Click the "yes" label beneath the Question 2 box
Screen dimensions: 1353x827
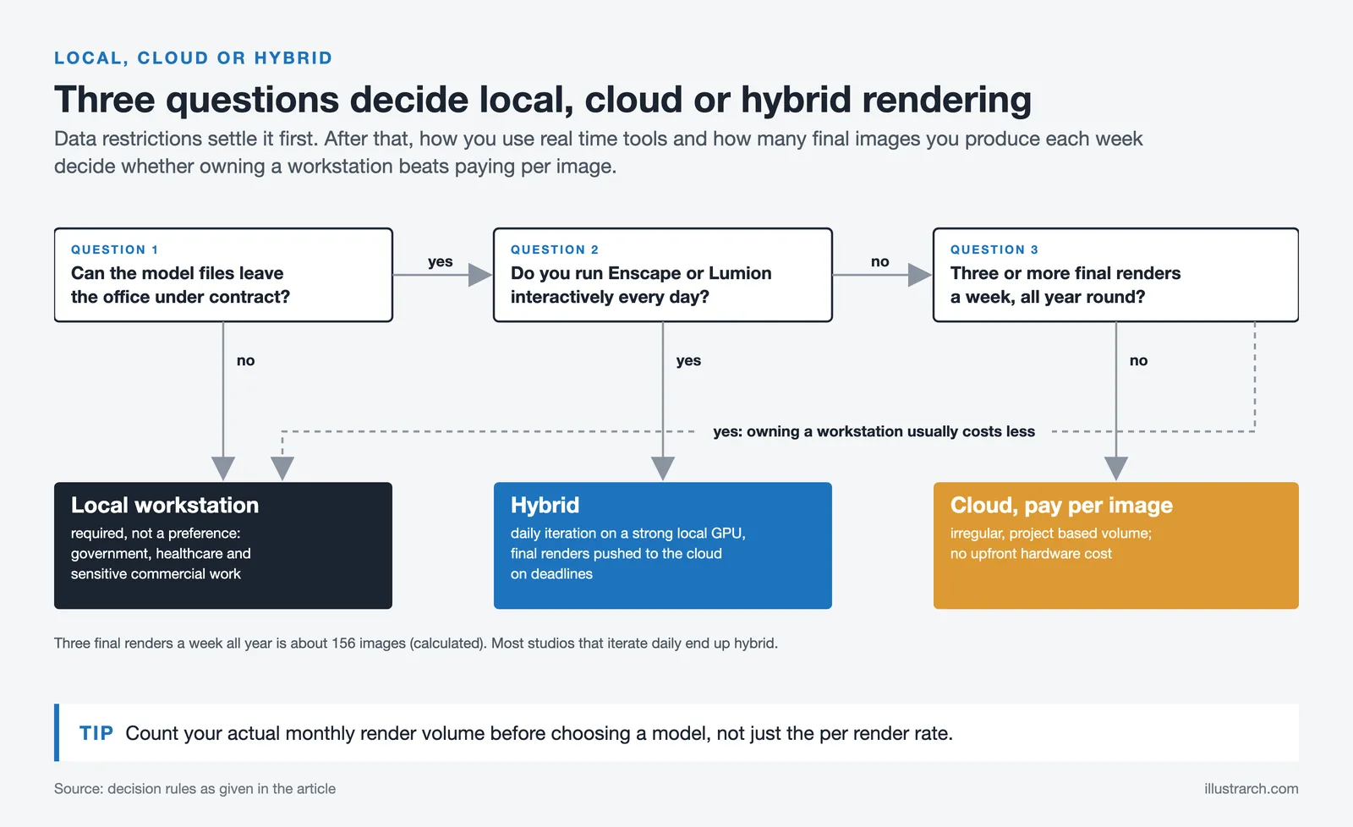coord(688,360)
